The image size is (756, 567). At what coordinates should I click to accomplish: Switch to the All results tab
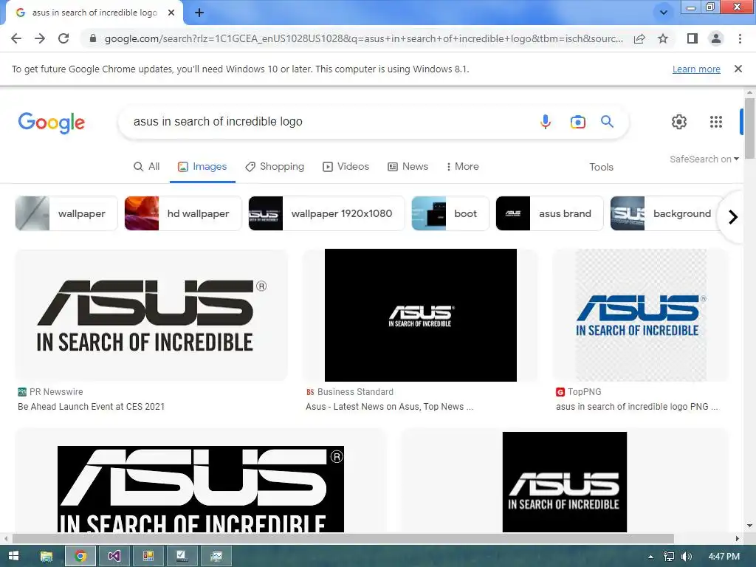point(147,166)
